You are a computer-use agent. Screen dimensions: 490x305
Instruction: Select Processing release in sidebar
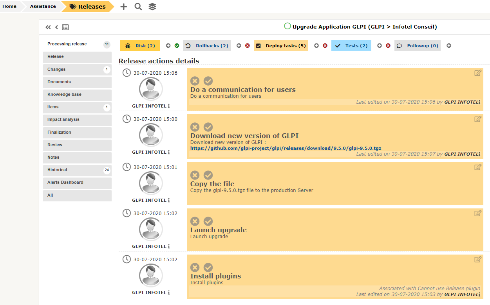[x=77, y=44]
